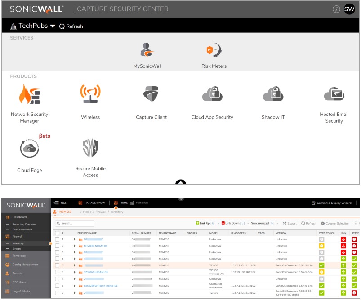Open Commit & Deploy Wizard
This screenshot has width=361, height=300.
(x=331, y=203)
